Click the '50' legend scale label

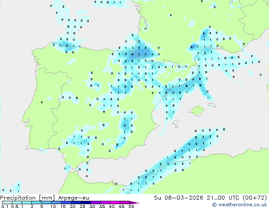[131, 206]
